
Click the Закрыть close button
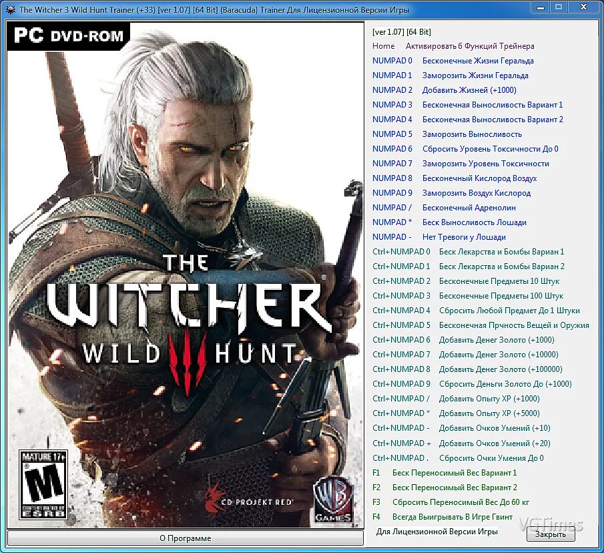(x=551, y=534)
